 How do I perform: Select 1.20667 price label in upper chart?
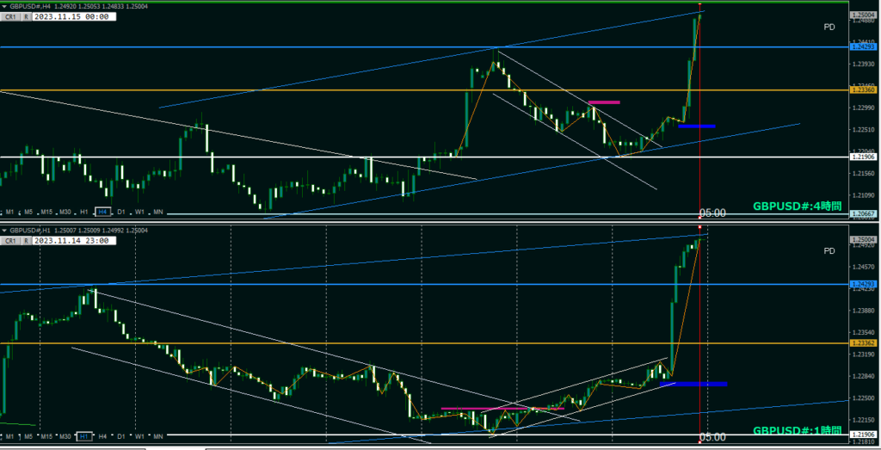tap(865, 214)
